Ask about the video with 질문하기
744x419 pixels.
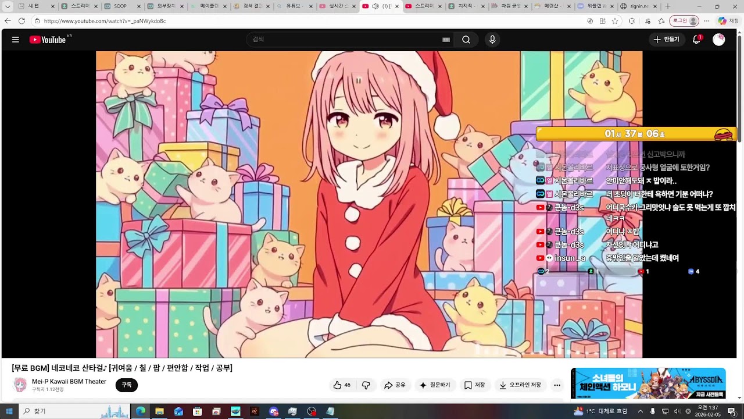point(435,385)
